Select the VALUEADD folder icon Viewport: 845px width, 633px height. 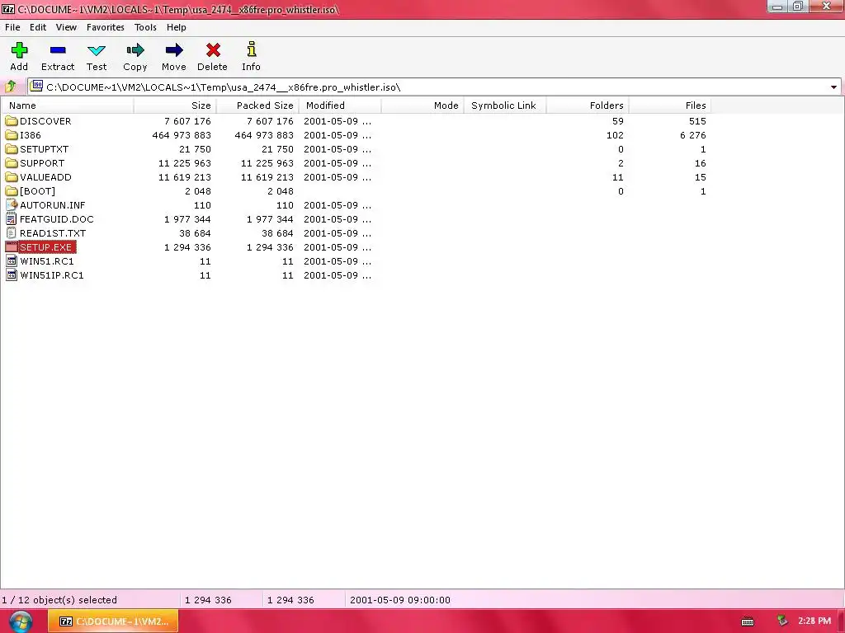click(x=12, y=176)
